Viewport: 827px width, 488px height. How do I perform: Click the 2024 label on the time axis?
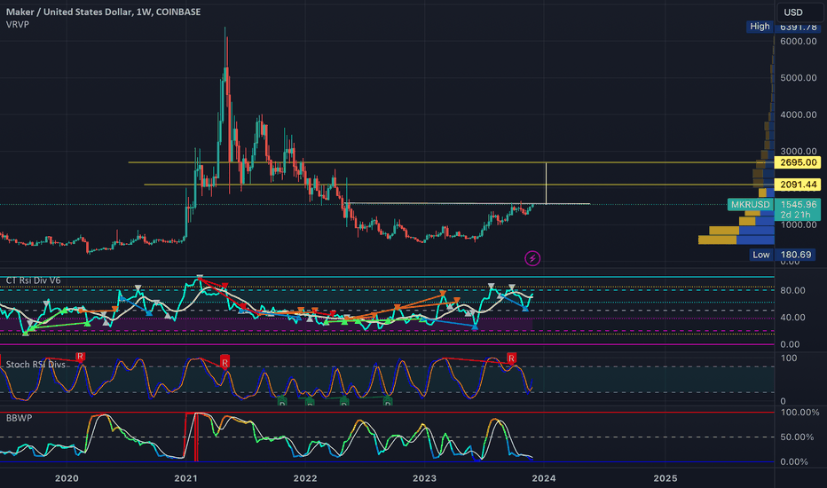544,478
